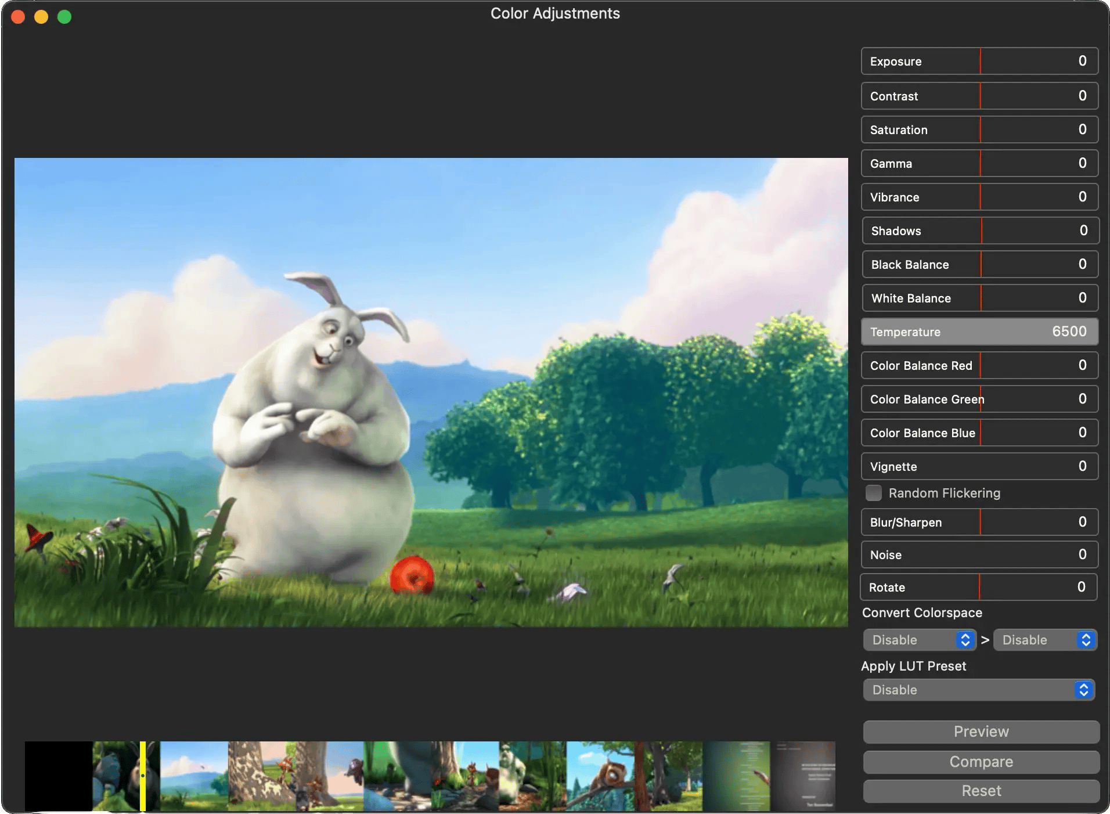Click the Color Balance Green slider
This screenshot has width=1110, height=814.
(979, 399)
